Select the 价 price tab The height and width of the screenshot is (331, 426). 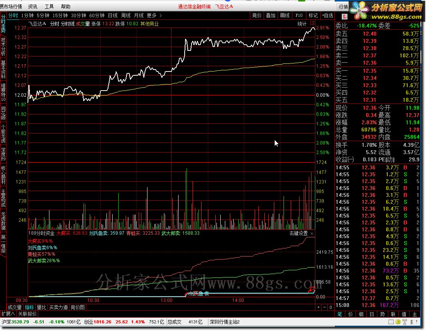click(351, 314)
